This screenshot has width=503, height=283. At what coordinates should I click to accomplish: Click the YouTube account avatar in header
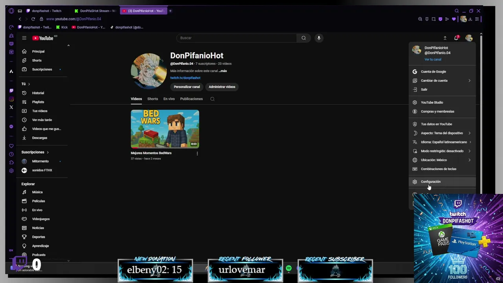(x=469, y=38)
